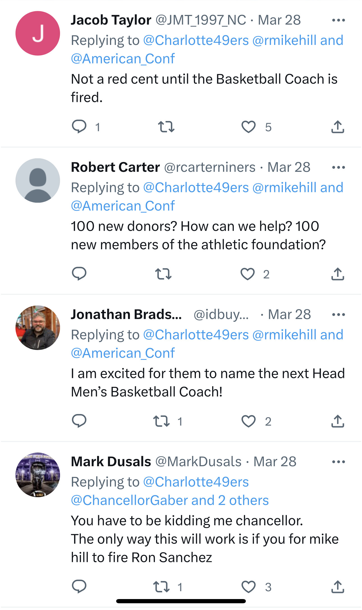362x610 pixels.
Task: Reply to Jacob Taylor's tweet
Action: [x=79, y=127]
